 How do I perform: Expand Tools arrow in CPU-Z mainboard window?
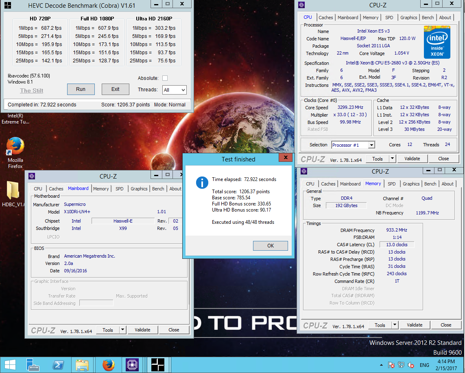point(123,330)
